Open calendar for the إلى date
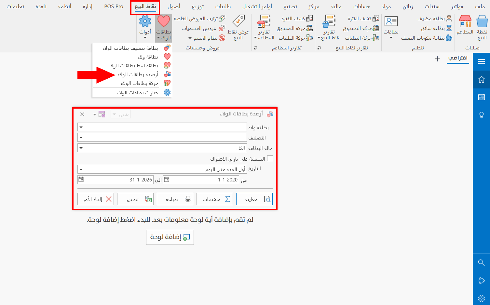The width and height of the screenshot is (490, 305). [x=81, y=179]
